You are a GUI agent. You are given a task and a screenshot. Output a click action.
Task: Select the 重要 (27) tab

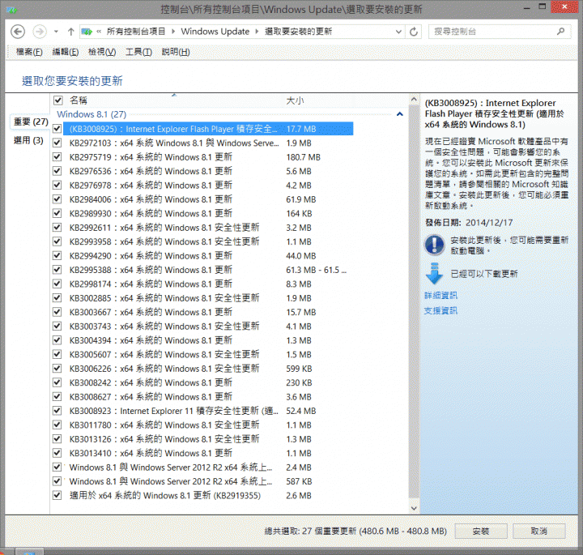coord(31,122)
